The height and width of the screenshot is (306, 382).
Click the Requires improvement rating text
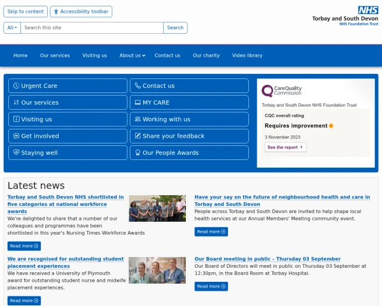point(296,126)
